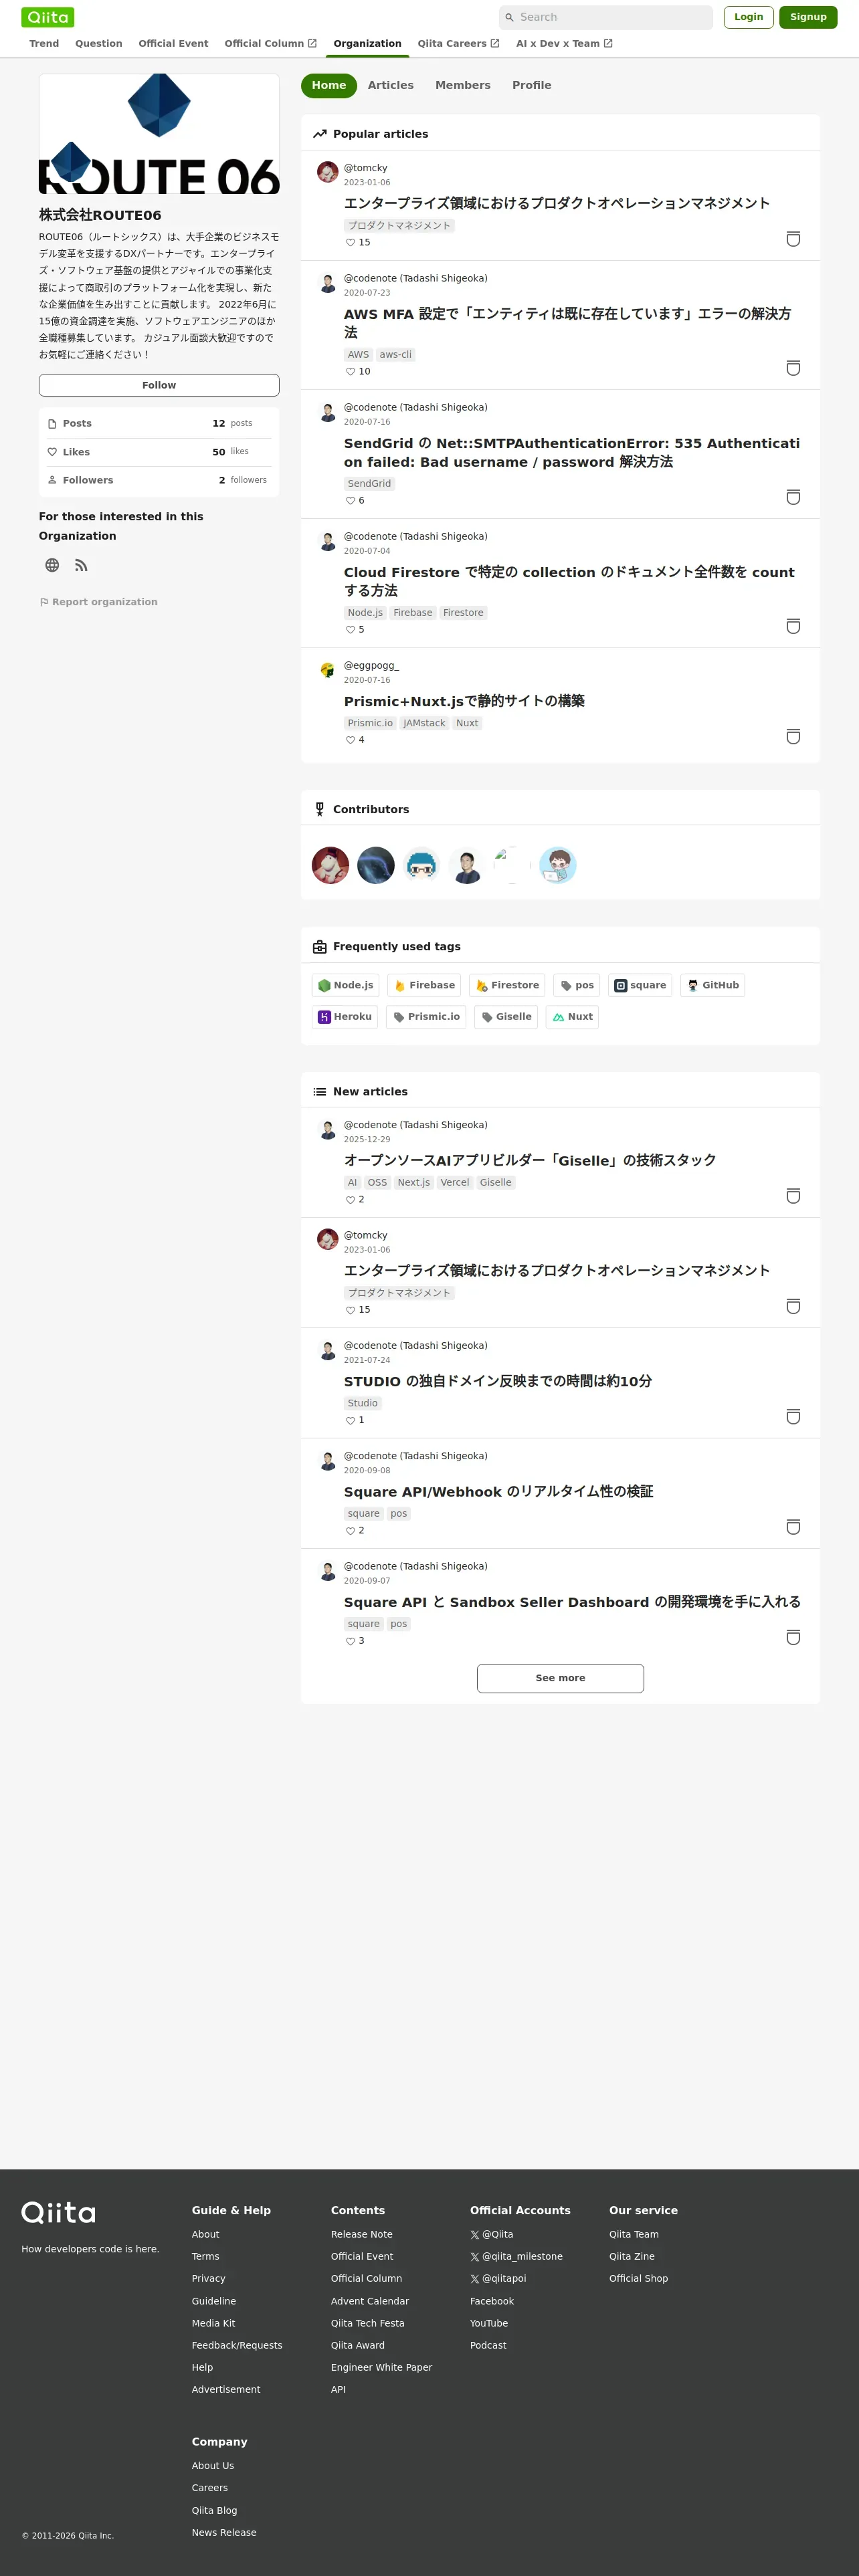
Task: Click footer Media Kit link
Action: pos(214,2323)
